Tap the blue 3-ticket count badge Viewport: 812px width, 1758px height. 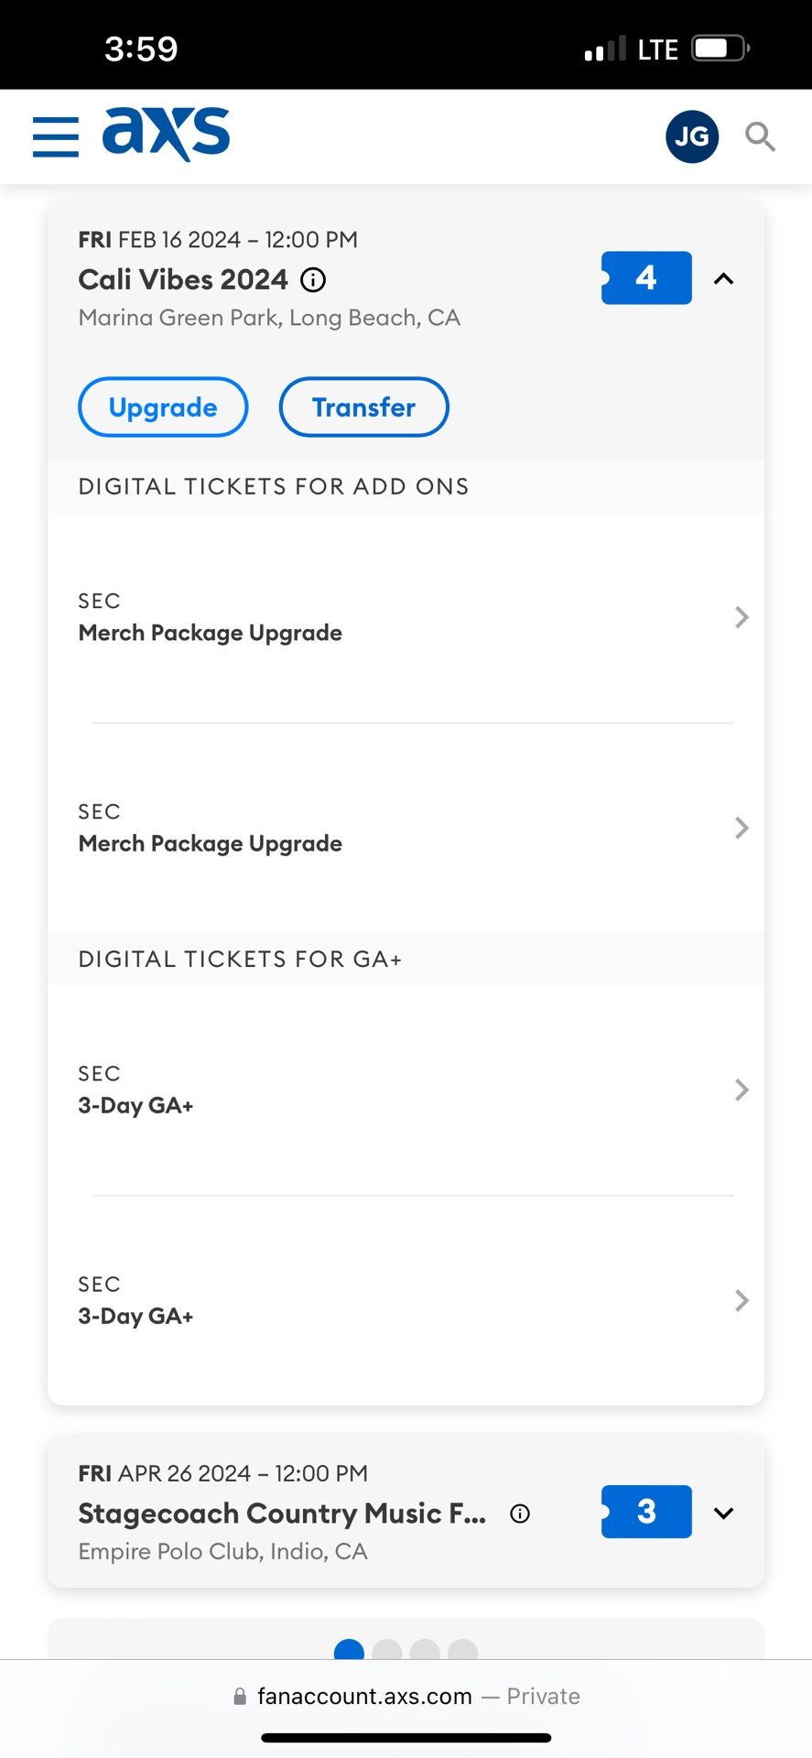click(646, 1512)
